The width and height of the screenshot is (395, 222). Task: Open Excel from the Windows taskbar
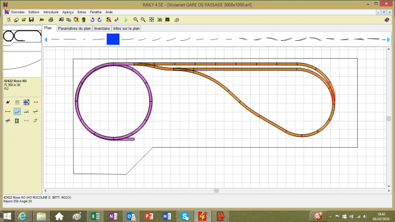point(95,216)
